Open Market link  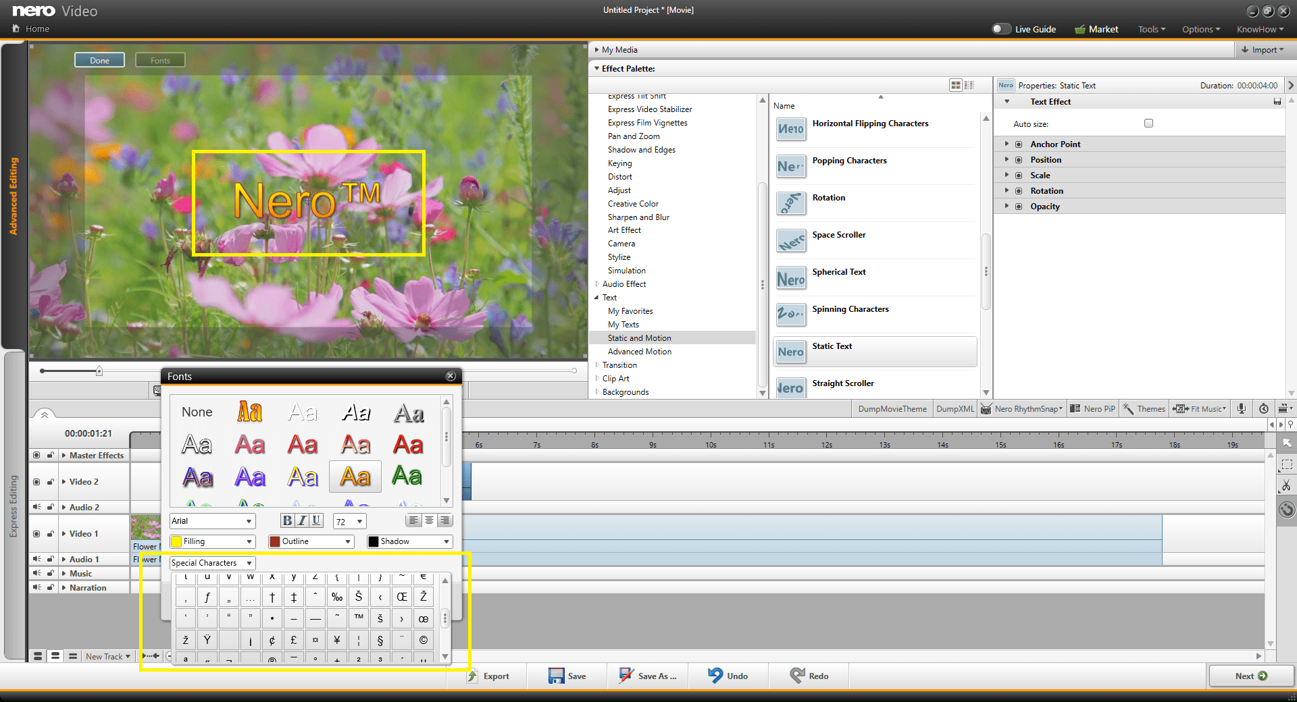point(1096,29)
